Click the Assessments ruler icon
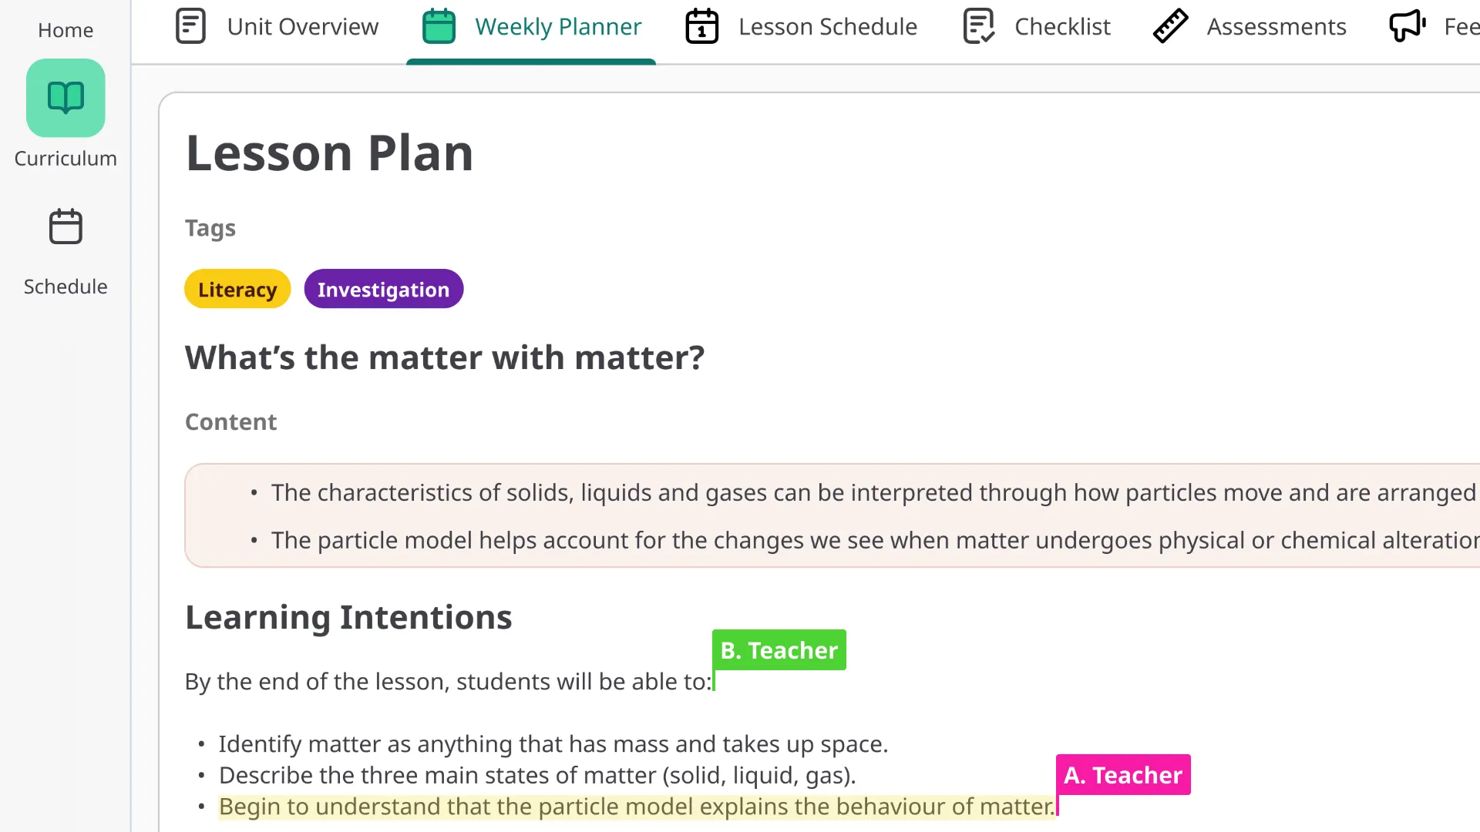The height and width of the screenshot is (832, 1480). [1170, 26]
